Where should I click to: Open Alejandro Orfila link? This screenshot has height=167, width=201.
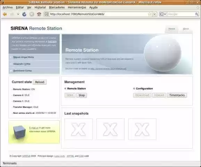(x=22, y=64)
